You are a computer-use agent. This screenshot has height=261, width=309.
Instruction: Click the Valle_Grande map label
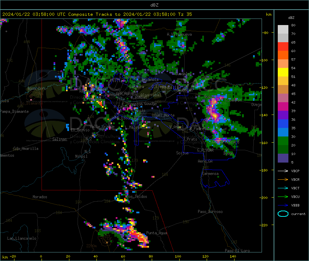pyautogui.click(x=102, y=126)
